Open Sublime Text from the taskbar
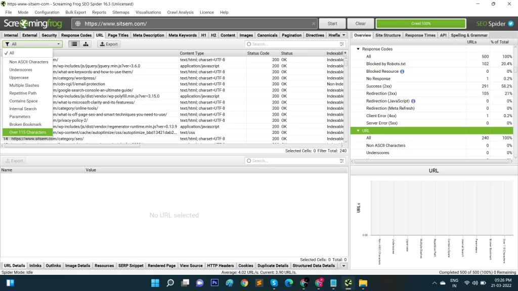 tap(260, 283)
